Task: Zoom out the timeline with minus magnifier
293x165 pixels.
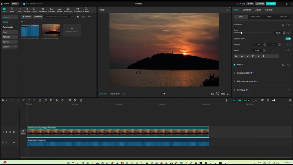Action: pos(268,101)
